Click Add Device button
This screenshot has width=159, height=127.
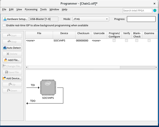(x=12, y=78)
